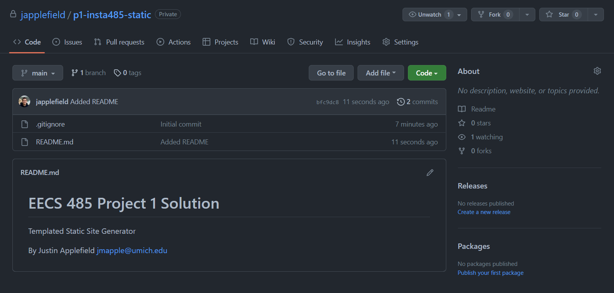Image resolution: width=614 pixels, height=293 pixels.
Task: Expand the green Code dropdown
Action: click(427, 73)
